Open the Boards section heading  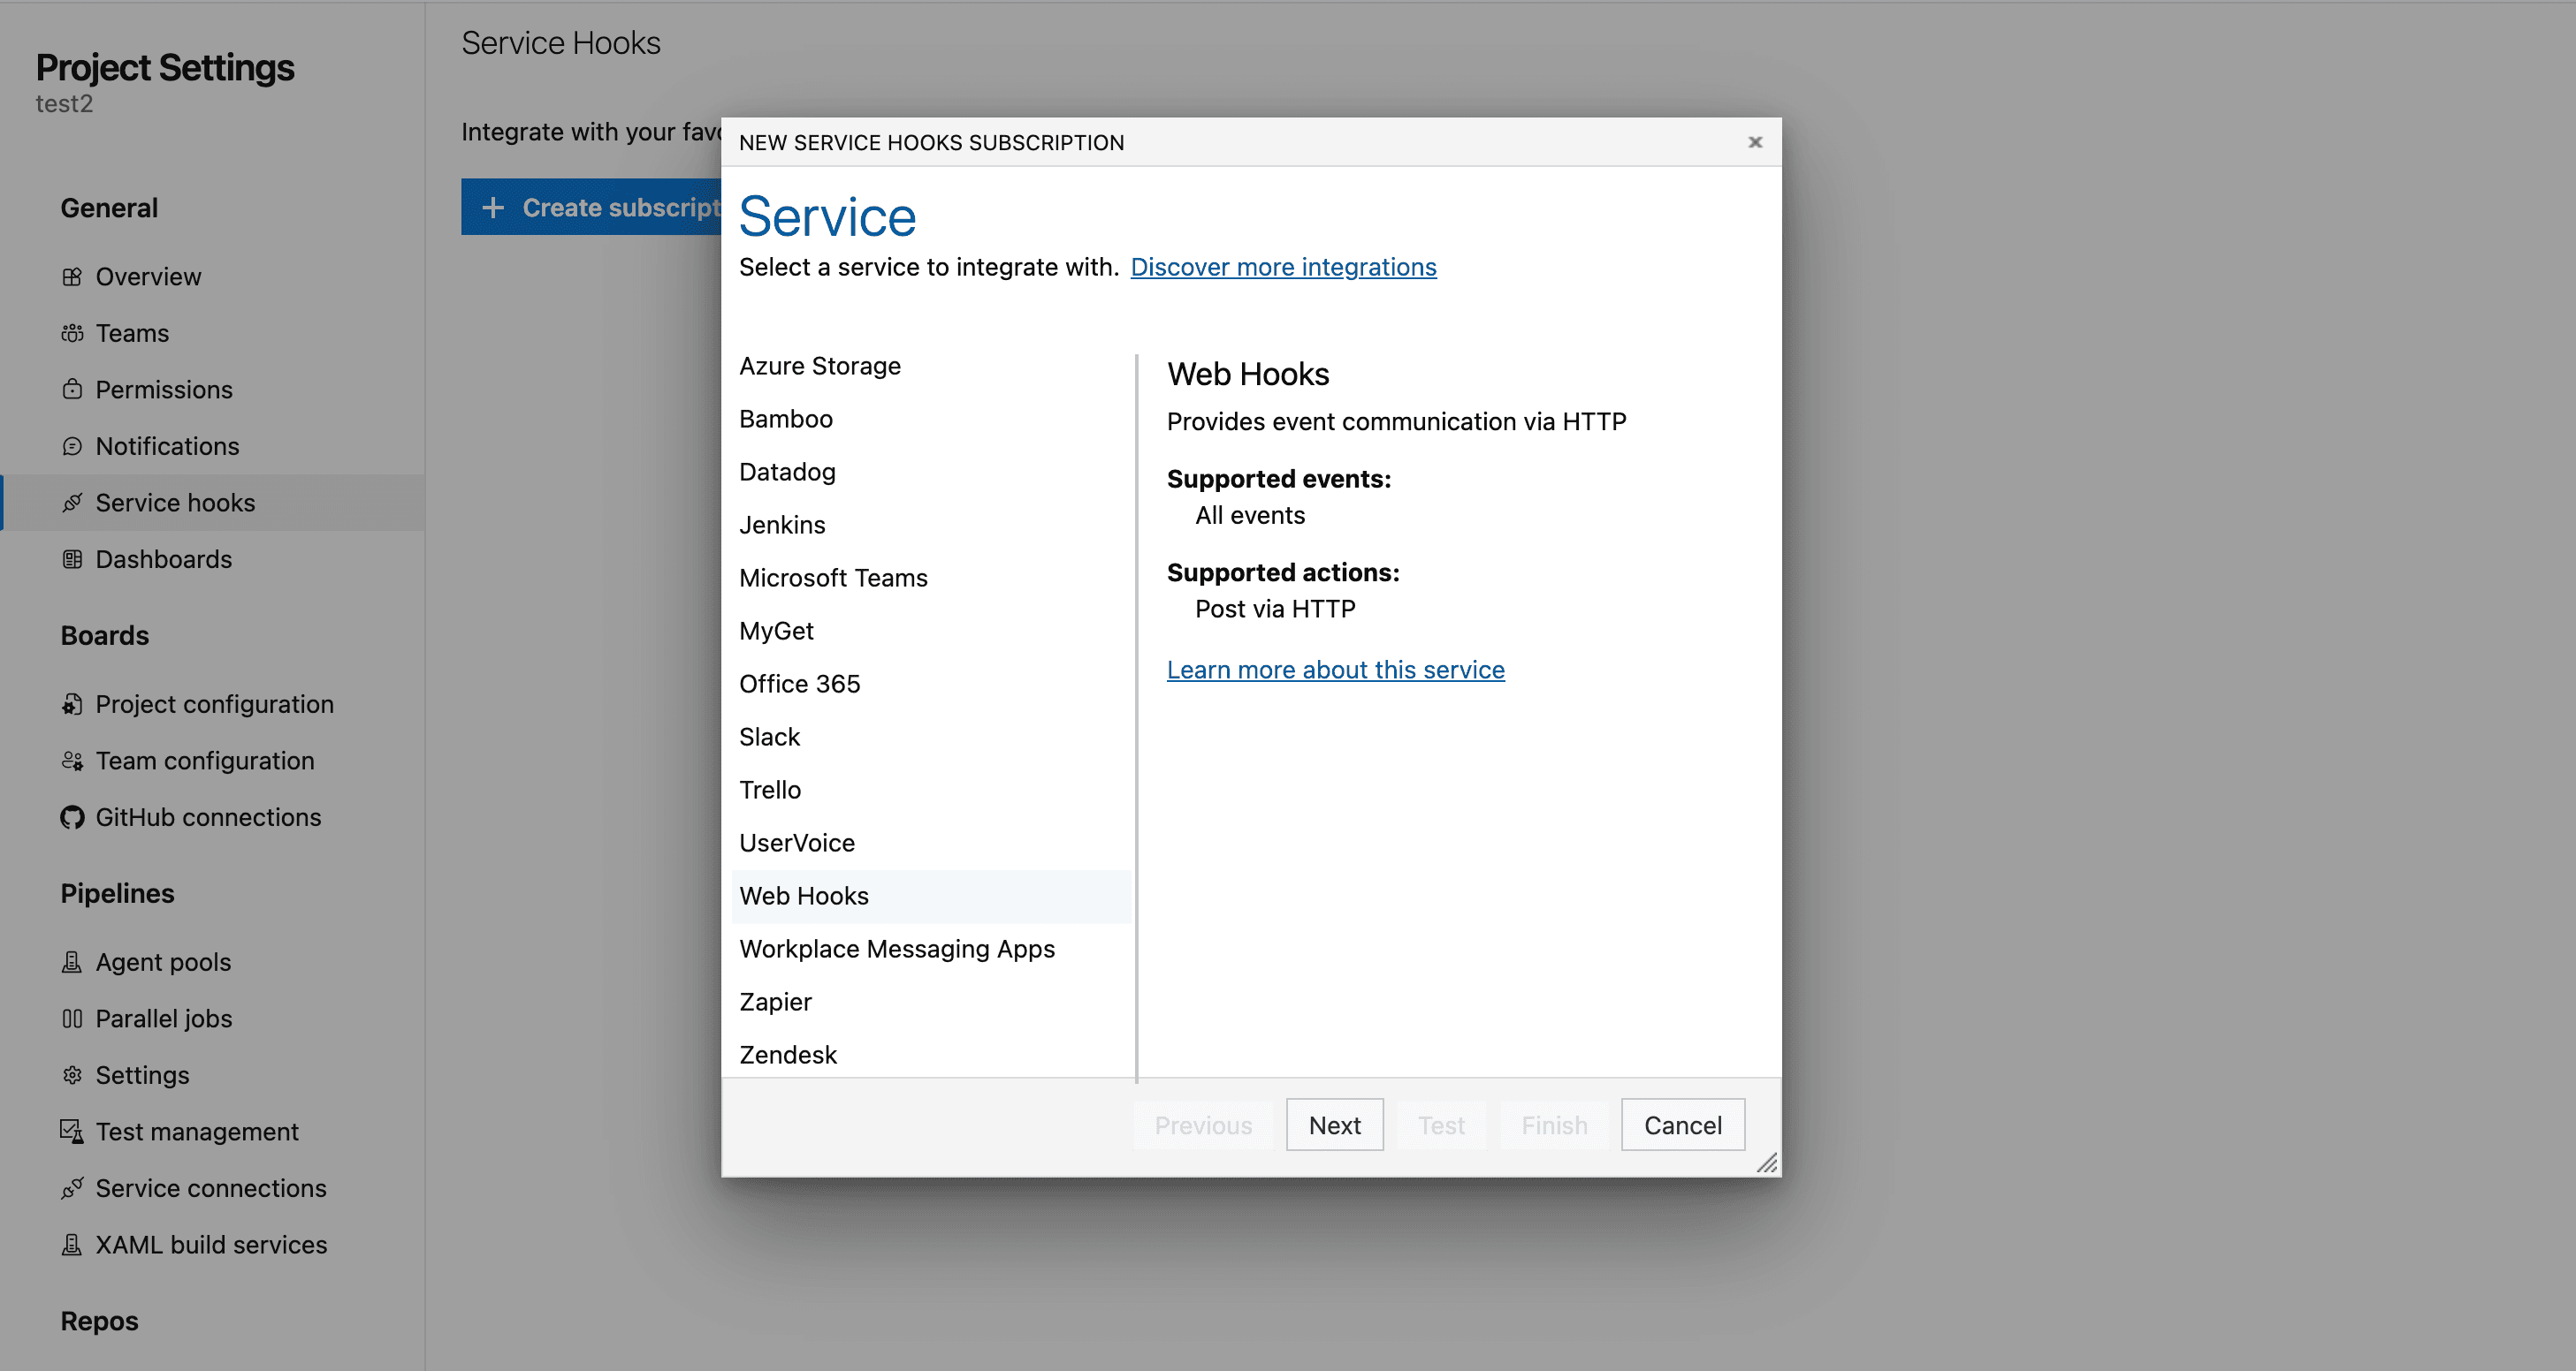pyautogui.click(x=104, y=635)
